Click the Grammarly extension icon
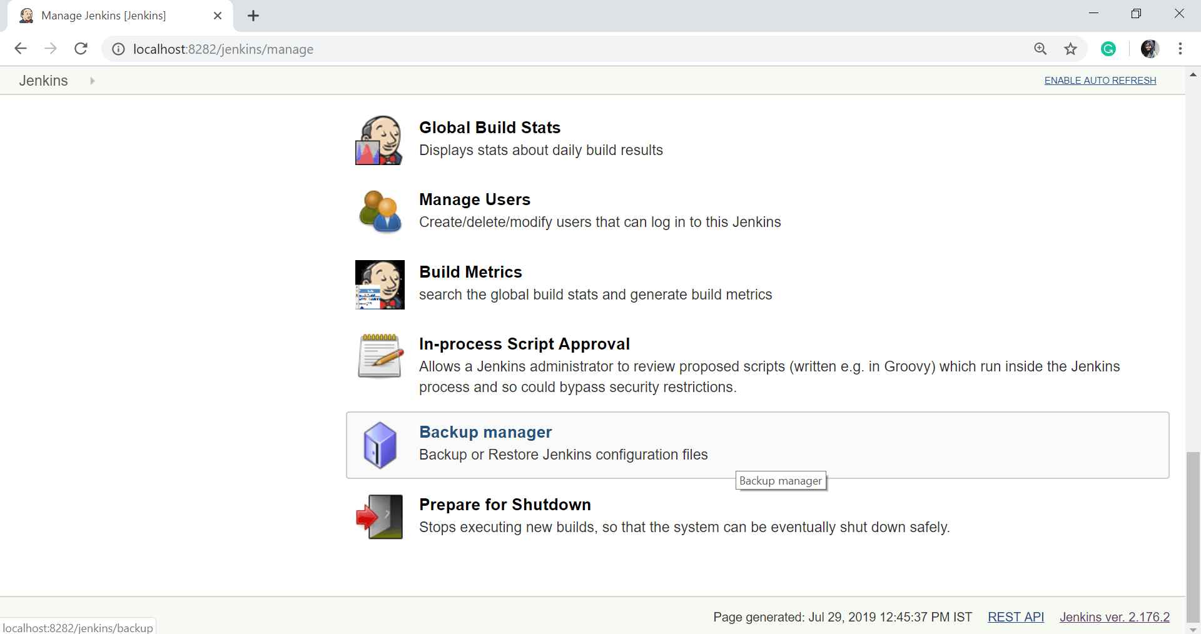1201x634 pixels. pos(1108,49)
